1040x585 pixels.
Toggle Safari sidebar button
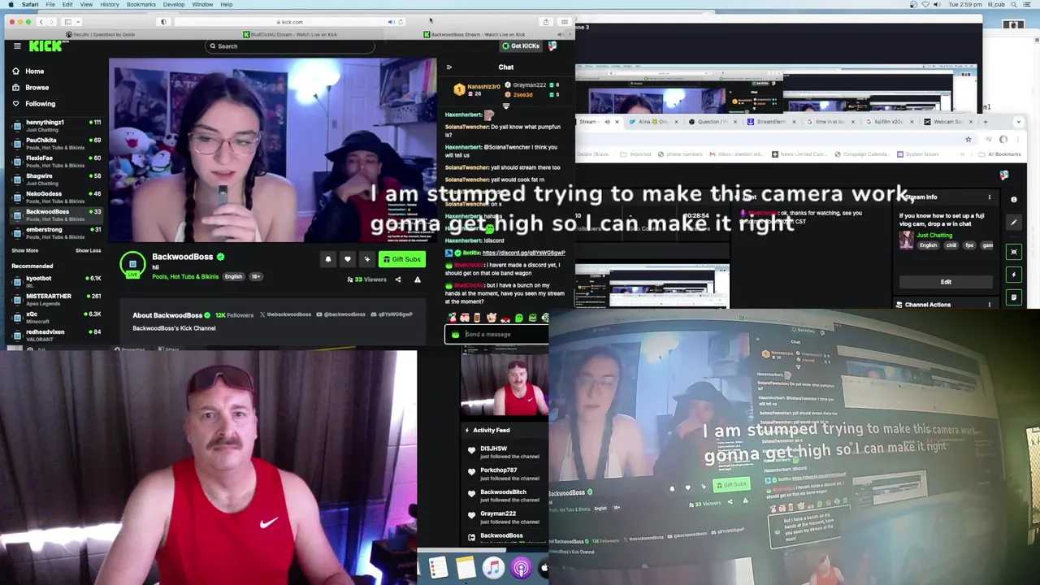68,22
